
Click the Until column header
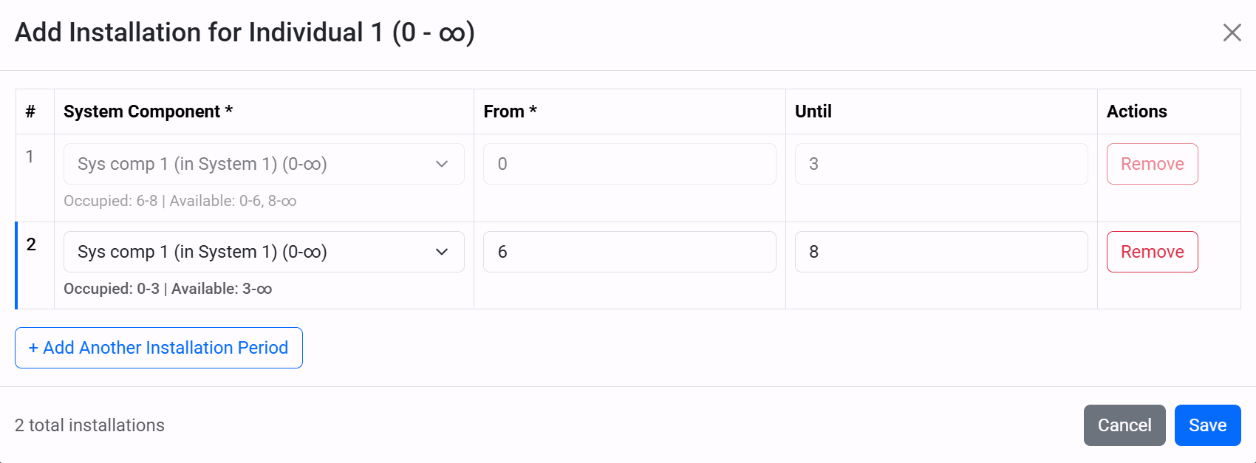point(813,111)
